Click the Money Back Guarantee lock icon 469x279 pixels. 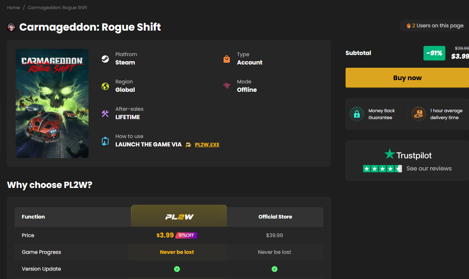click(356, 114)
